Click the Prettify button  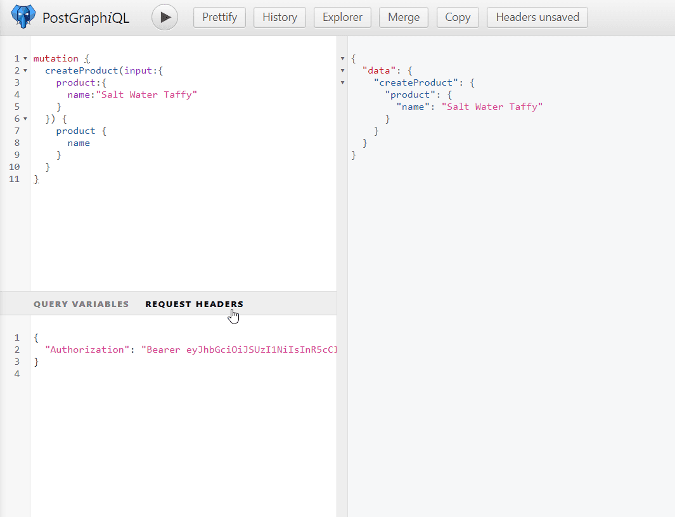pyautogui.click(x=219, y=17)
